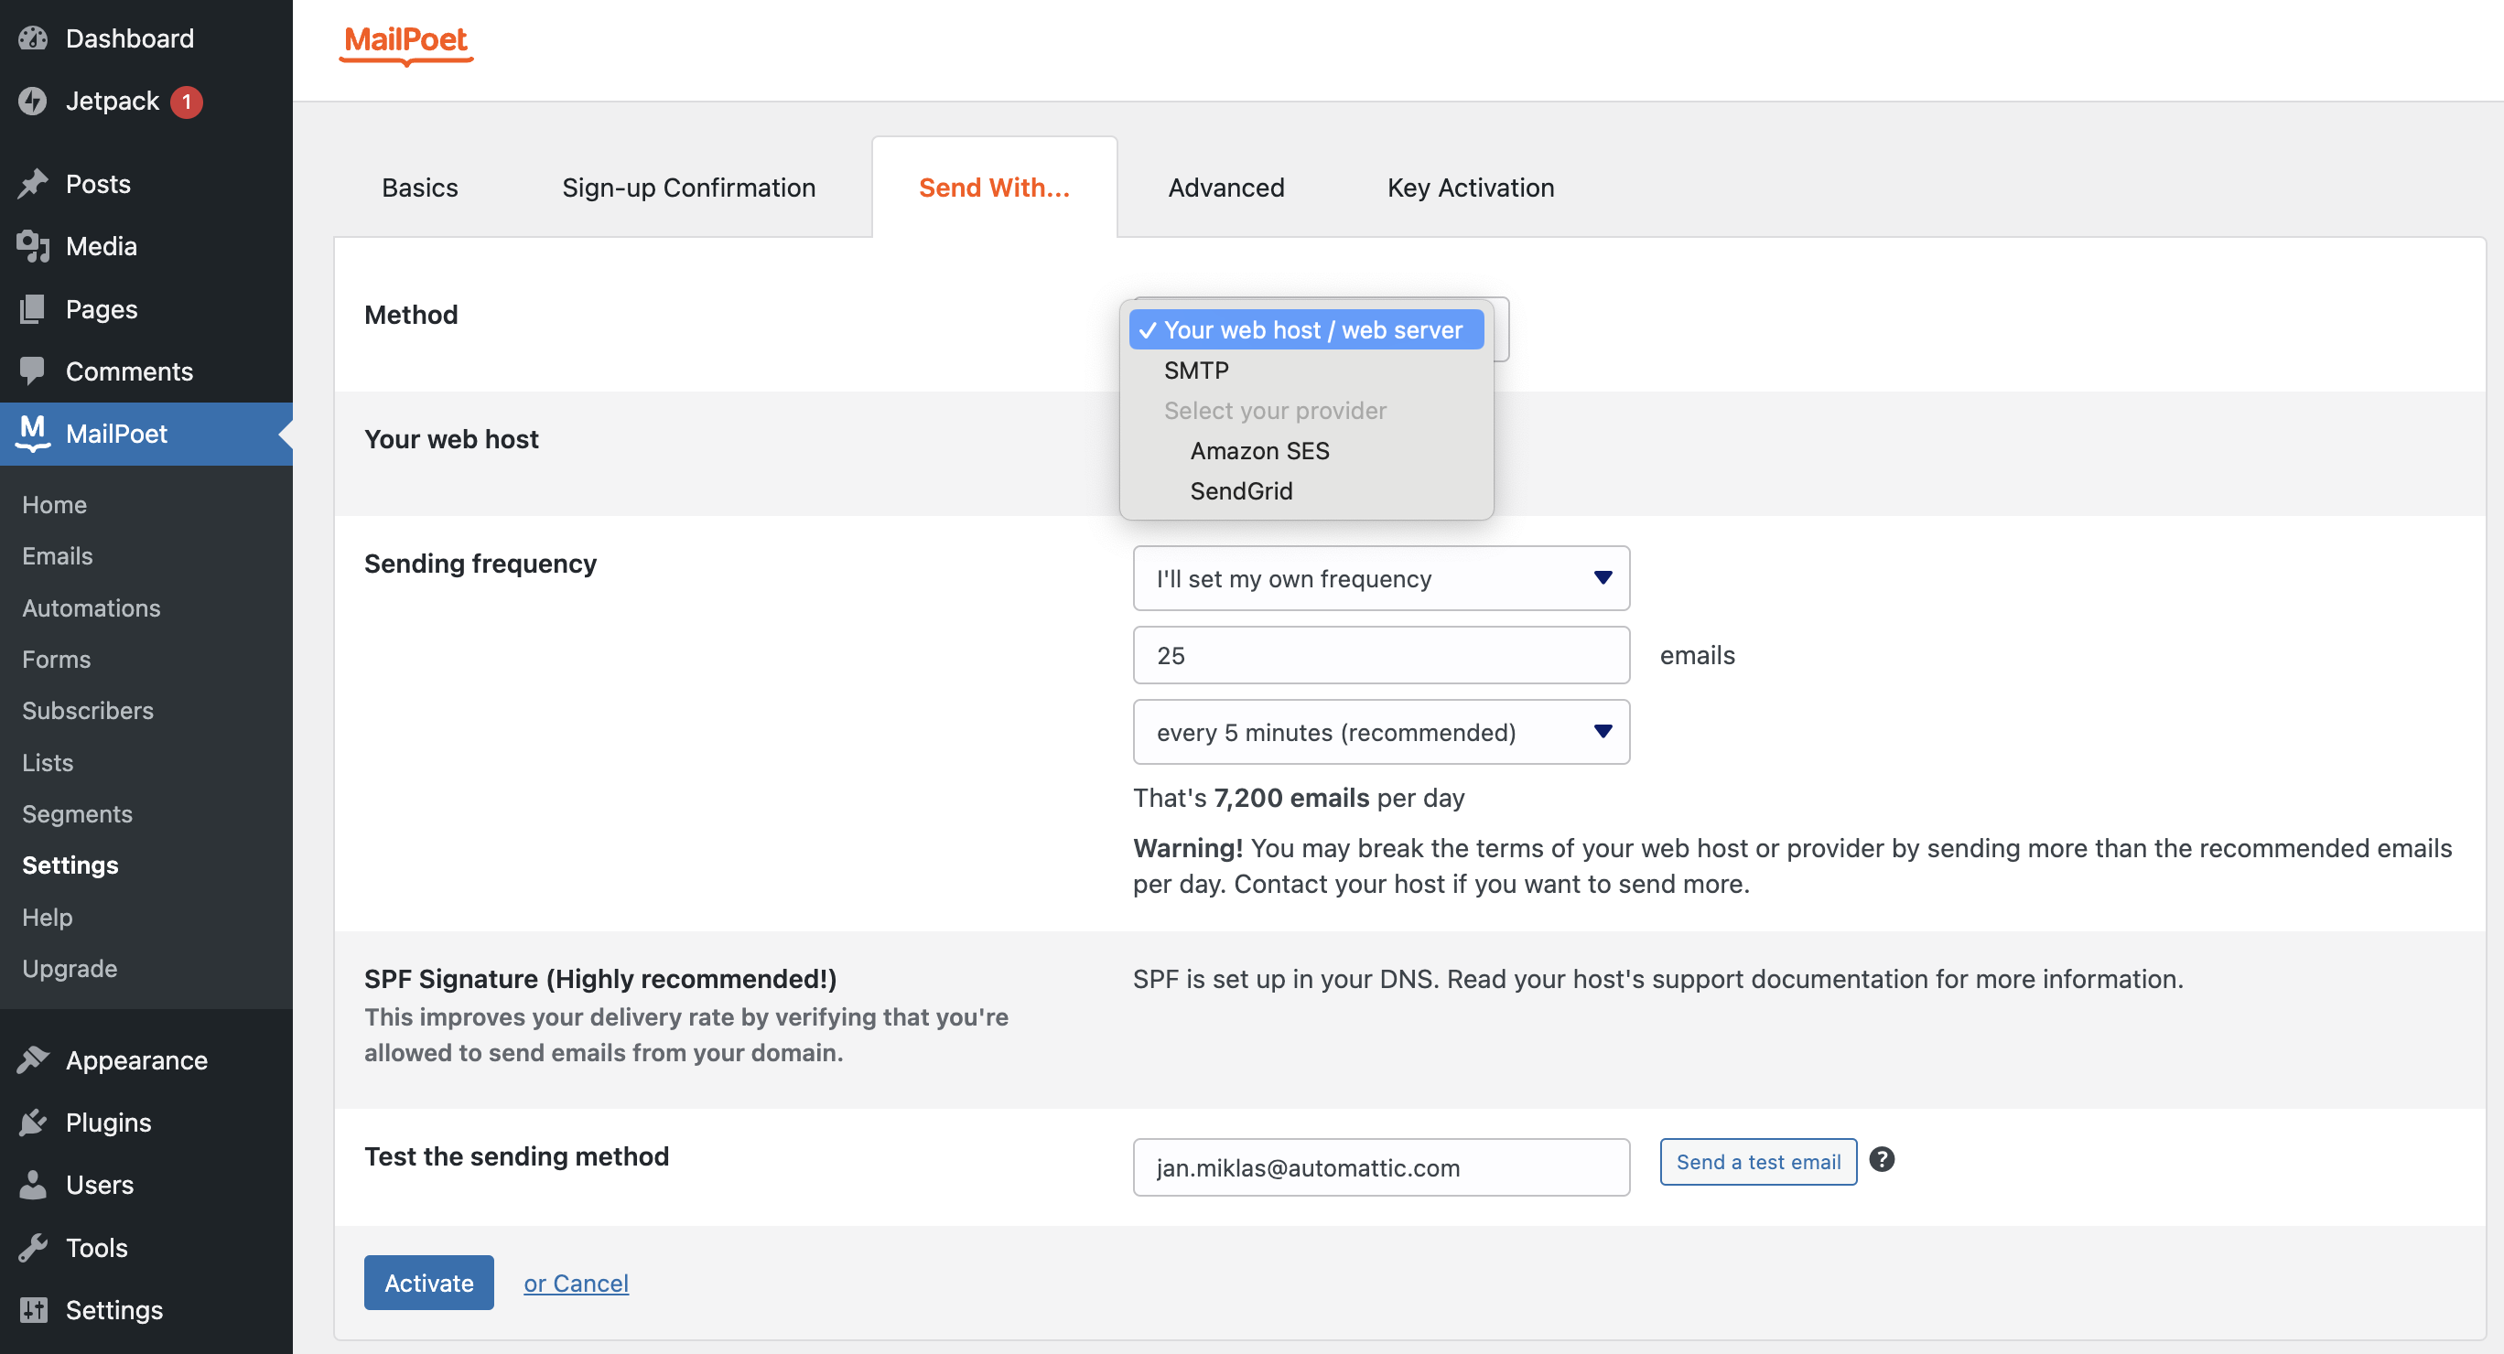Viewport: 2504px width, 1354px height.
Task: Click the Posts pushpin icon
Action: pos(33,184)
